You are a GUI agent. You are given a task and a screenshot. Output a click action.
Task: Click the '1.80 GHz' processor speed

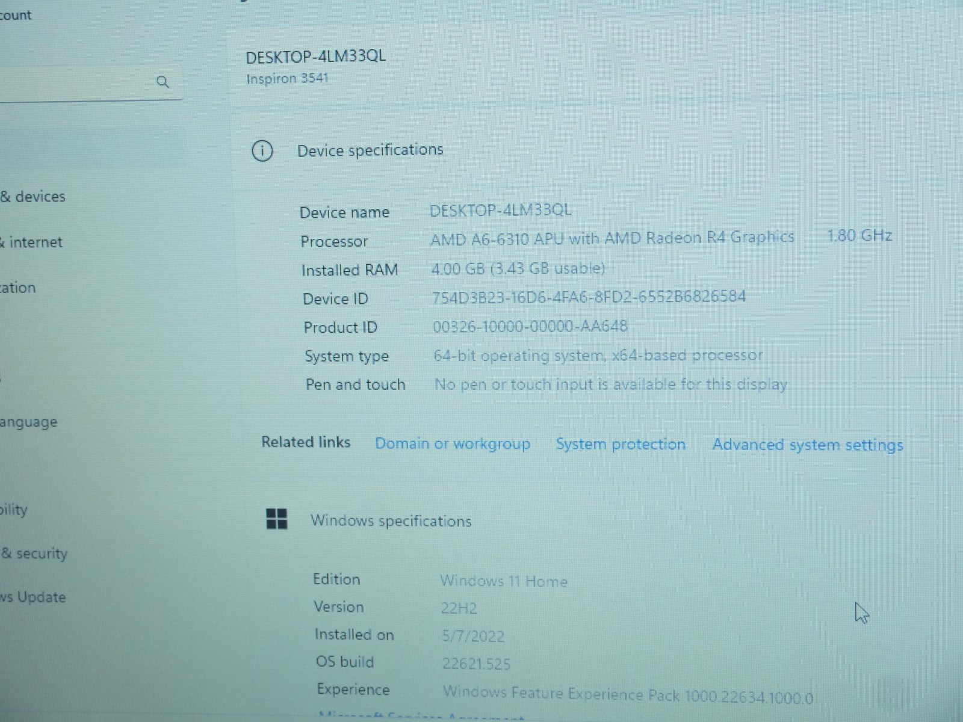point(859,236)
